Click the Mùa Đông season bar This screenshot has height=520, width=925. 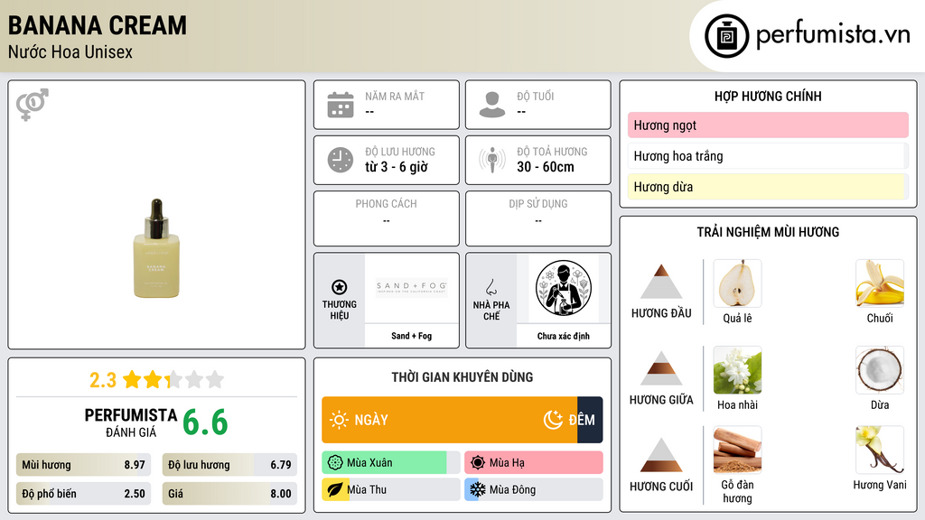pyautogui.click(x=534, y=489)
